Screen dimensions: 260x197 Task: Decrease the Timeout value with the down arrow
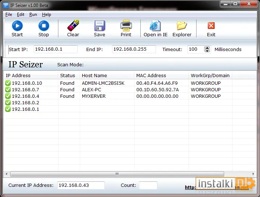pos(207,51)
